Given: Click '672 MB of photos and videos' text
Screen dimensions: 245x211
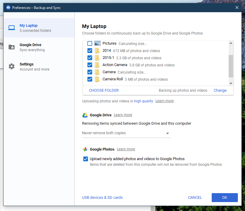Looking at the screenshot, I should (136, 51).
